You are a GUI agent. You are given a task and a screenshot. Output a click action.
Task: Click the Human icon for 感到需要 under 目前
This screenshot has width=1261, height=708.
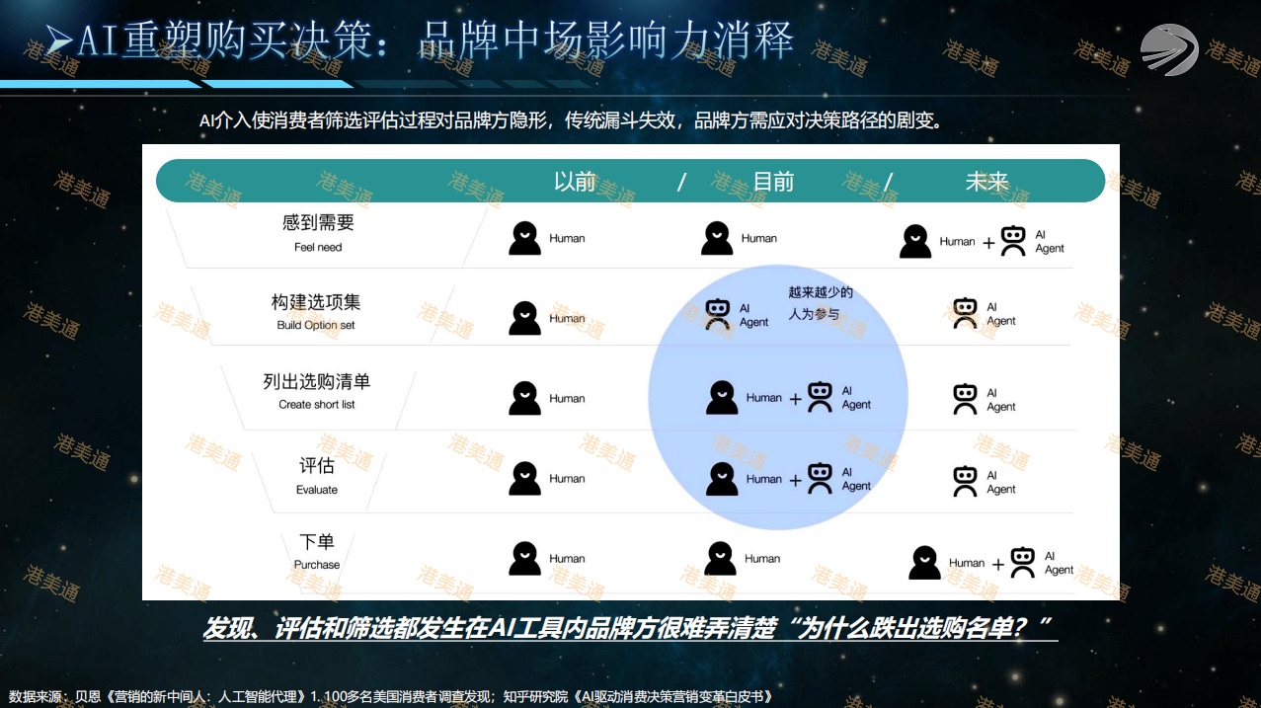[x=718, y=238]
